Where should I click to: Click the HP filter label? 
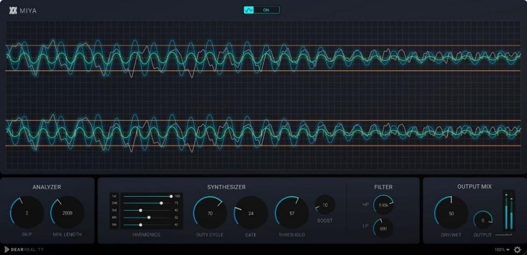coord(366,204)
